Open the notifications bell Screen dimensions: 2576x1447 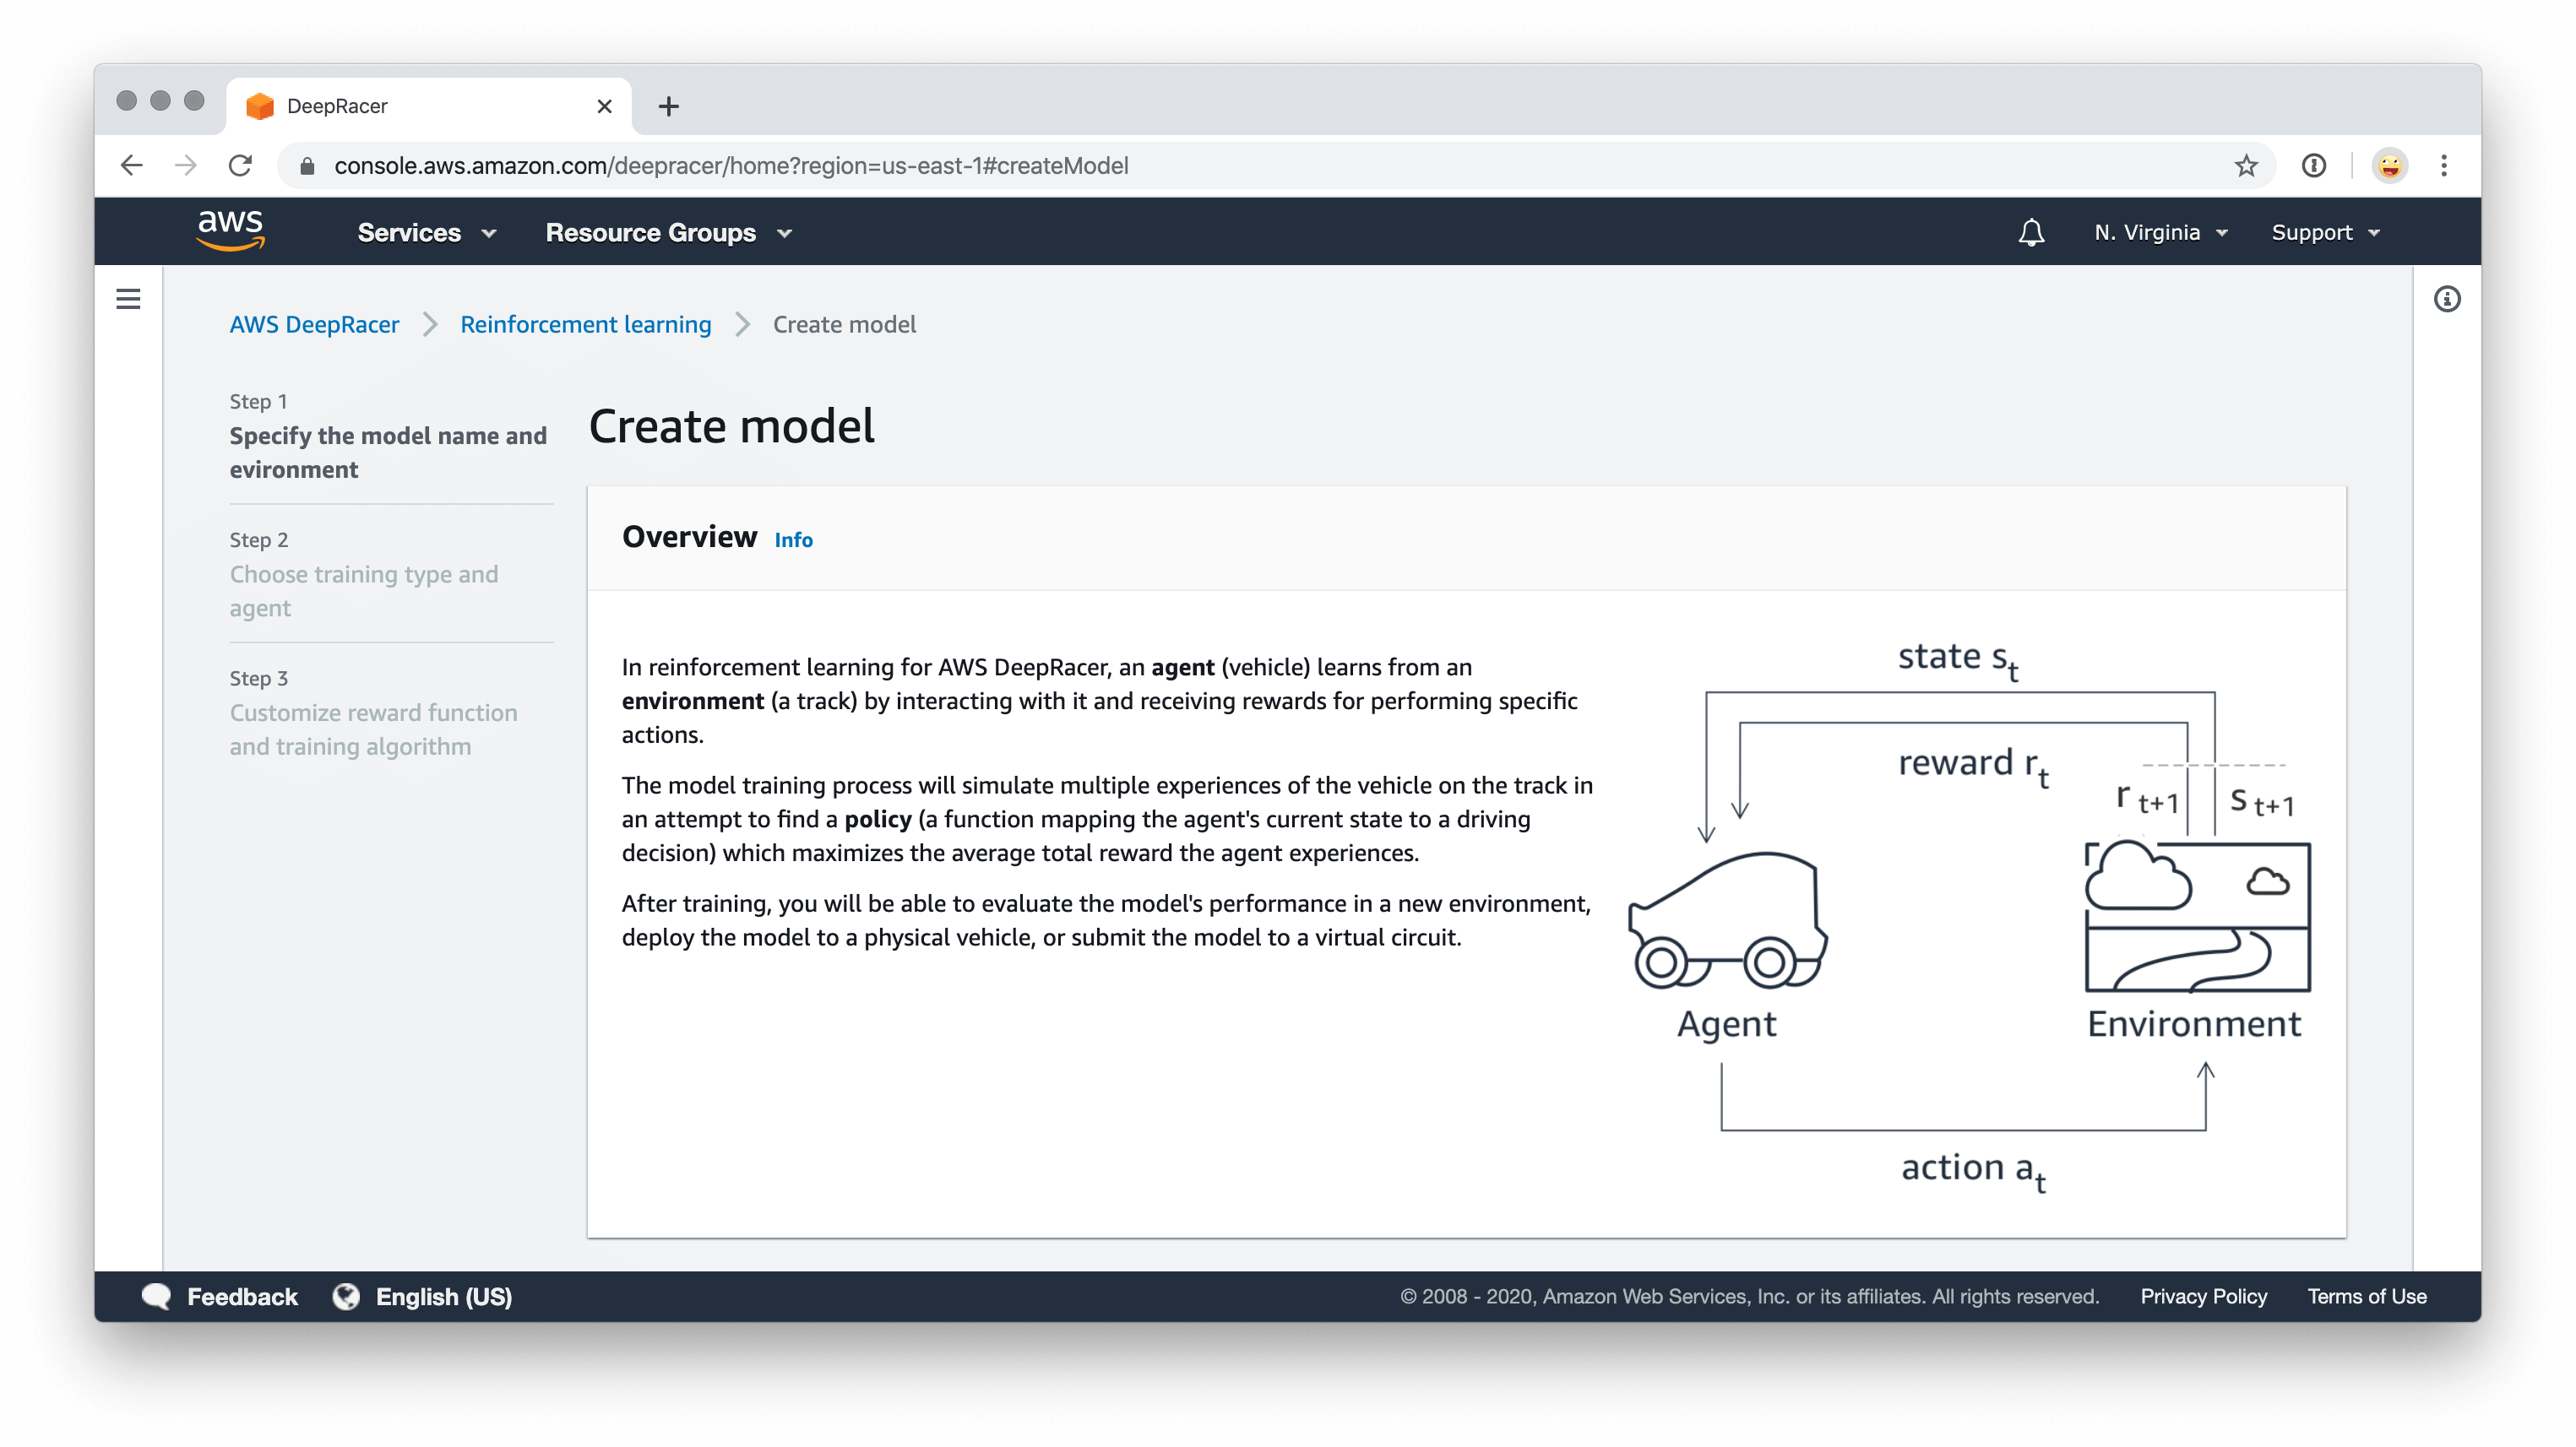[2031, 230]
